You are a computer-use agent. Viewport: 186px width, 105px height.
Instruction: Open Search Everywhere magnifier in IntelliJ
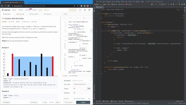[179, 4]
